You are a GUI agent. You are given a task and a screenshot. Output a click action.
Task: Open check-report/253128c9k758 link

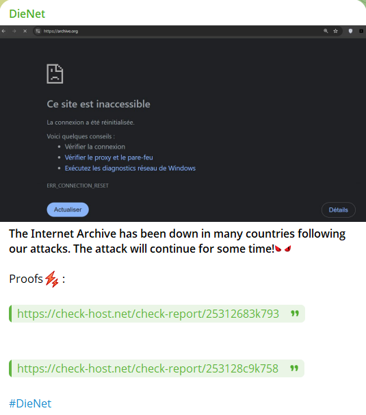(x=148, y=368)
